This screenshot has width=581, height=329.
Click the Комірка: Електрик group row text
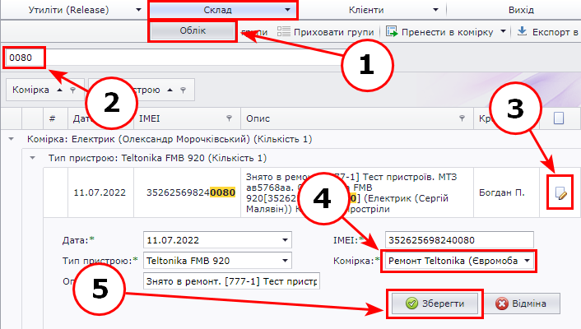coord(170,139)
